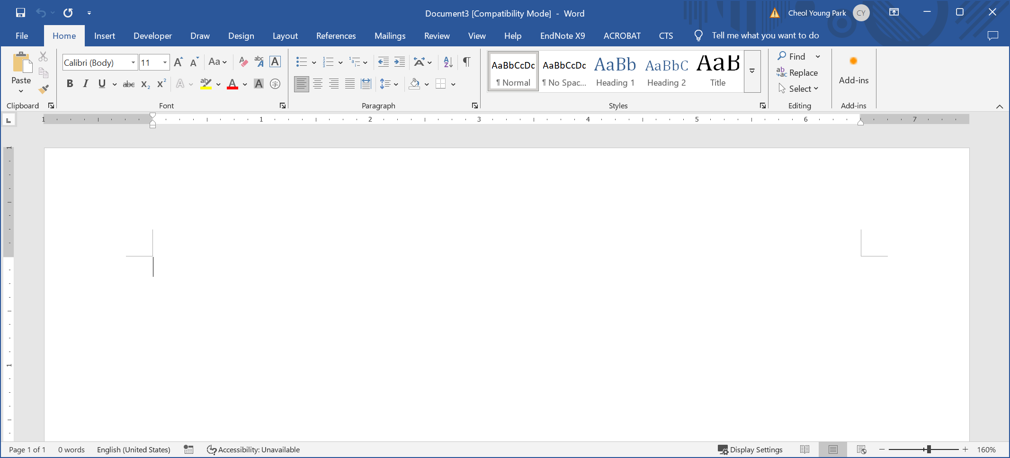1010x458 pixels.
Task: Toggle Italic formatting
Action: [86, 84]
